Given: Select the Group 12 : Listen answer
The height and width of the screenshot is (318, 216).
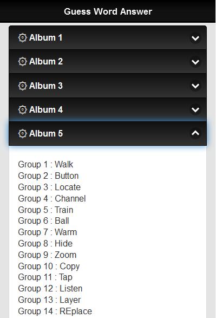Looking at the screenshot, I should point(50,289).
